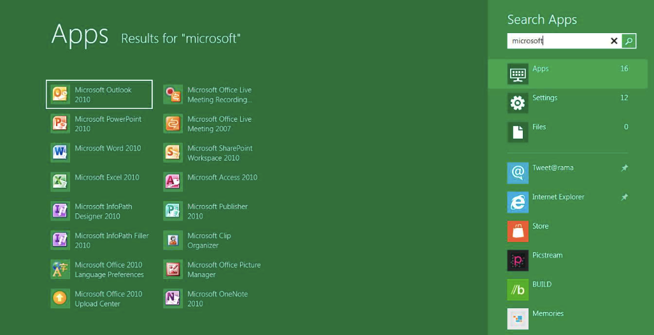Click the Microsoft Clip Organizer text
The height and width of the screenshot is (335, 654).
coord(209,240)
